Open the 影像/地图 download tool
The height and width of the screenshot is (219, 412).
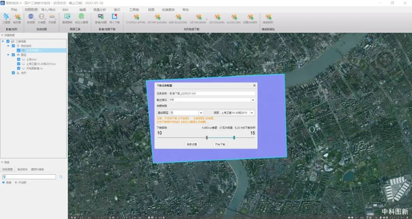coord(101,18)
